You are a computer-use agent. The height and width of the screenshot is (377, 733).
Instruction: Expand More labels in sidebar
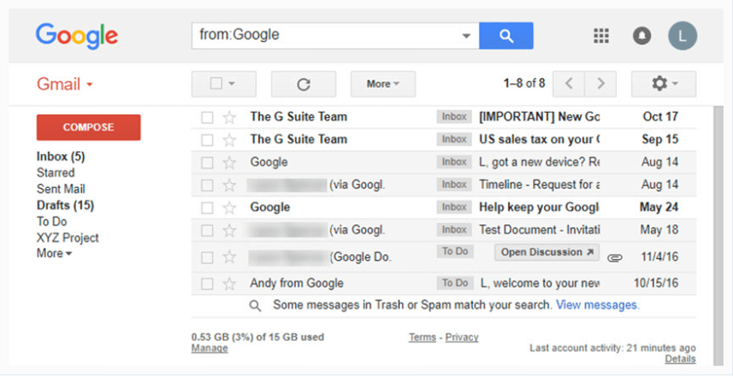point(54,253)
